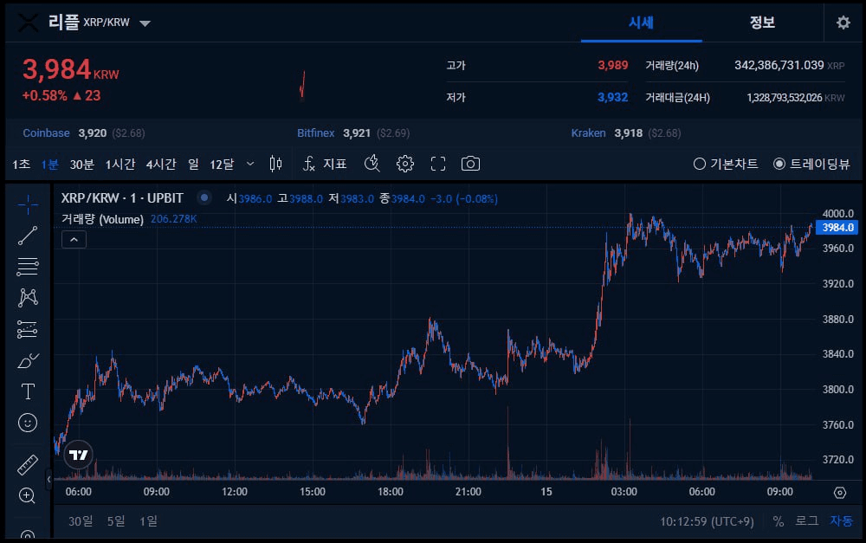Screen dimensions: 866x543
Task: Click the chart alert clock icon
Action: click(x=372, y=164)
